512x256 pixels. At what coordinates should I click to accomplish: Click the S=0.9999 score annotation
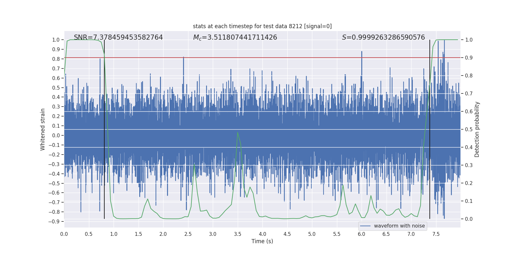point(383,37)
